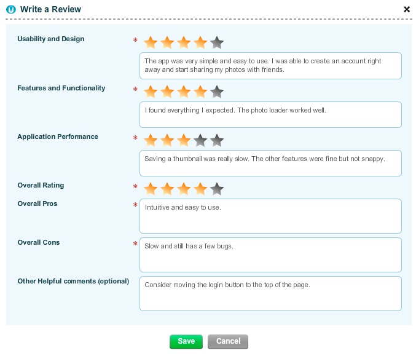Click the UserTesting logo icon in the header
Image resolution: width=416 pixels, height=356 pixels.
(11, 10)
